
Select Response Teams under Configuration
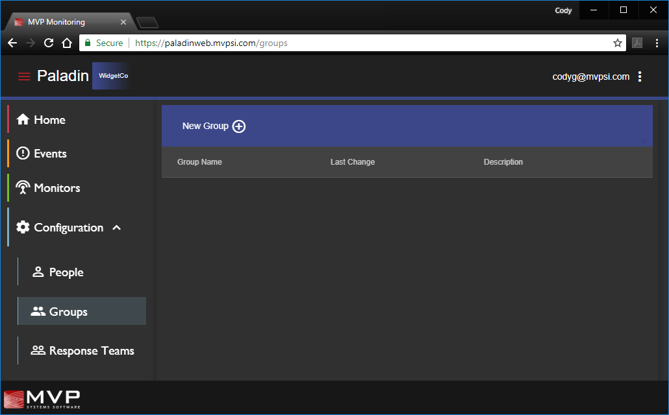click(x=91, y=351)
